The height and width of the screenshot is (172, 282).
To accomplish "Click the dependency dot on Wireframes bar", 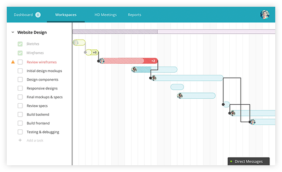I will [85, 53].
